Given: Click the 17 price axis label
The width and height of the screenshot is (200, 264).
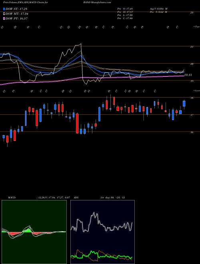Looking at the screenshot, I should (192, 115).
